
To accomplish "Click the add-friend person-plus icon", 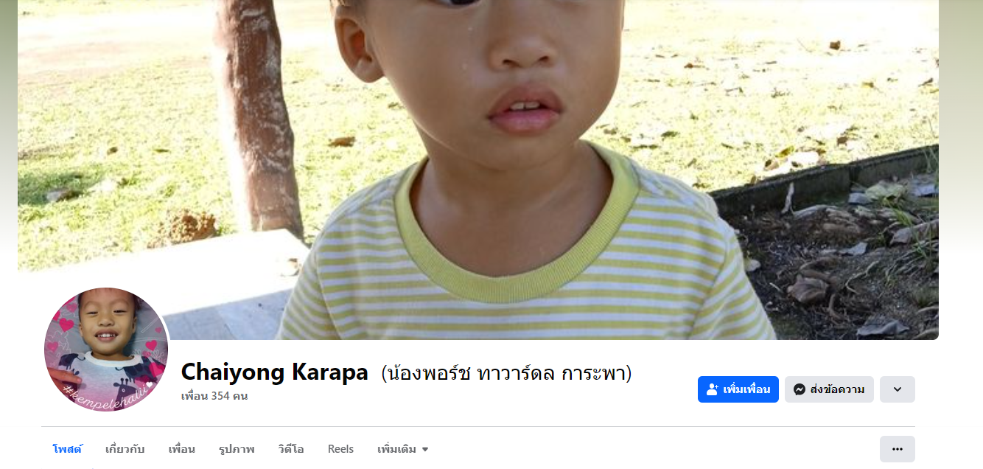I will [x=712, y=389].
